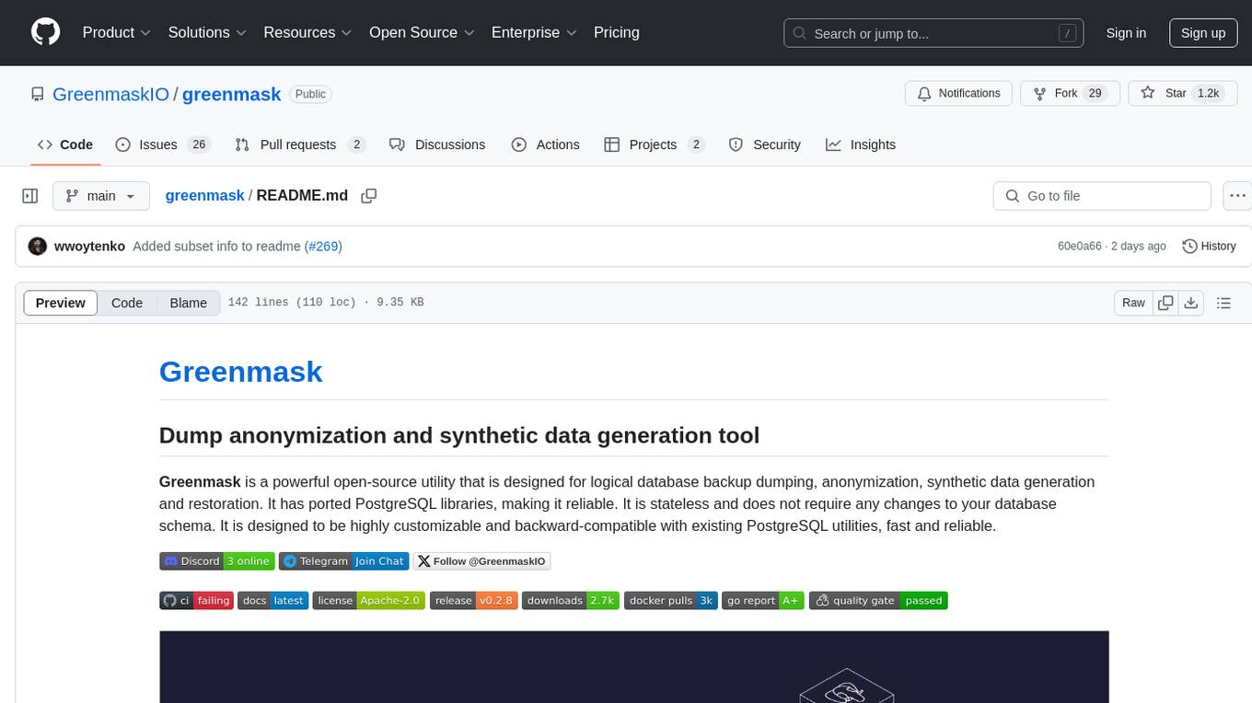The width and height of the screenshot is (1252, 703).
Task: Open the Issues tab
Action: click(x=163, y=144)
